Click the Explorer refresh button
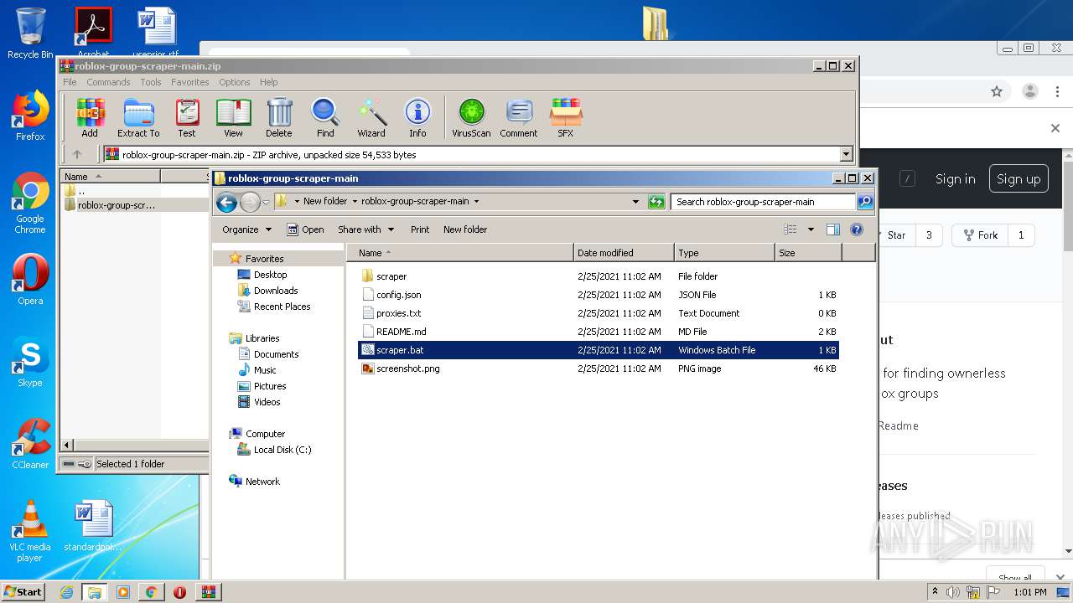The width and height of the screenshot is (1073, 603). click(656, 202)
